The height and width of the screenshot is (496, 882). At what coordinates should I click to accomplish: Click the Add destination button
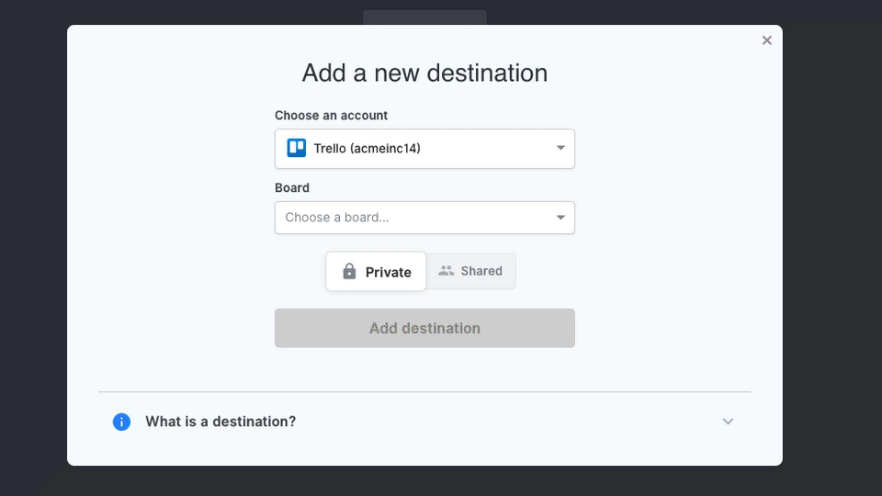pos(424,328)
